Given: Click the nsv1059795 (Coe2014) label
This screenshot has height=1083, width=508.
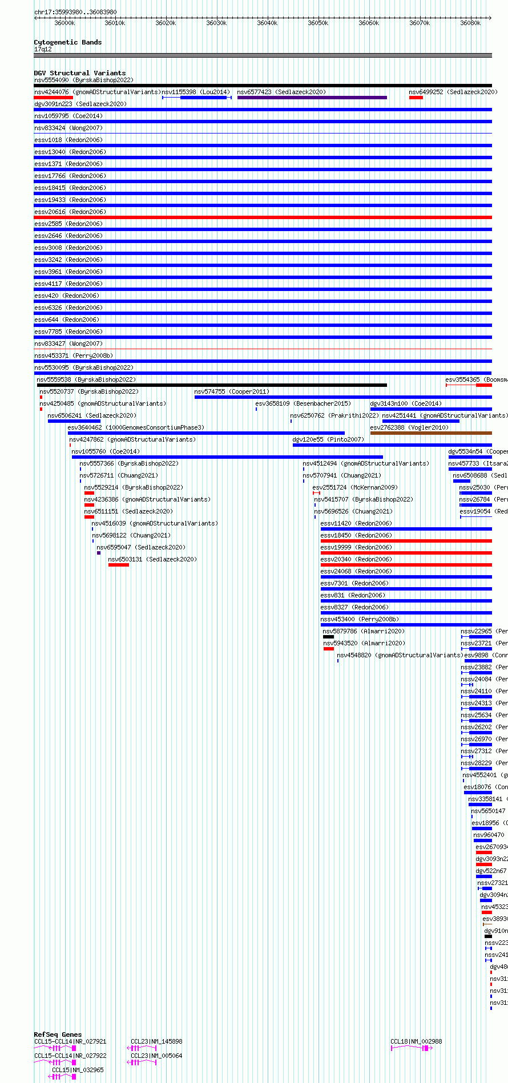Looking at the screenshot, I should click(68, 116).
